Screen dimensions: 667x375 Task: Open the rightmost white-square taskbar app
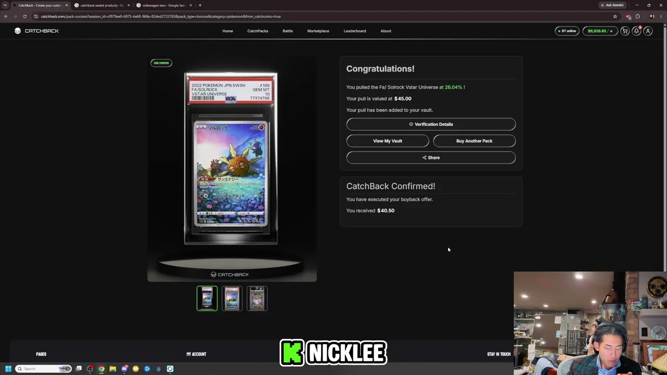point(170,369)
